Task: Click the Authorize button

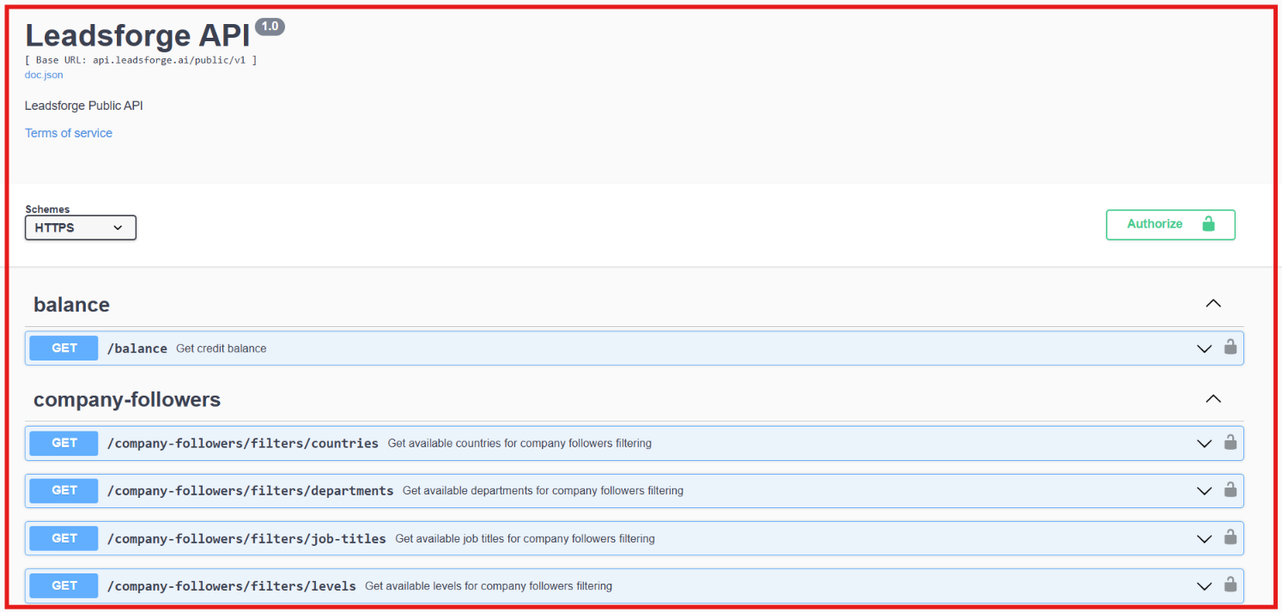Action: [1170, 224]
